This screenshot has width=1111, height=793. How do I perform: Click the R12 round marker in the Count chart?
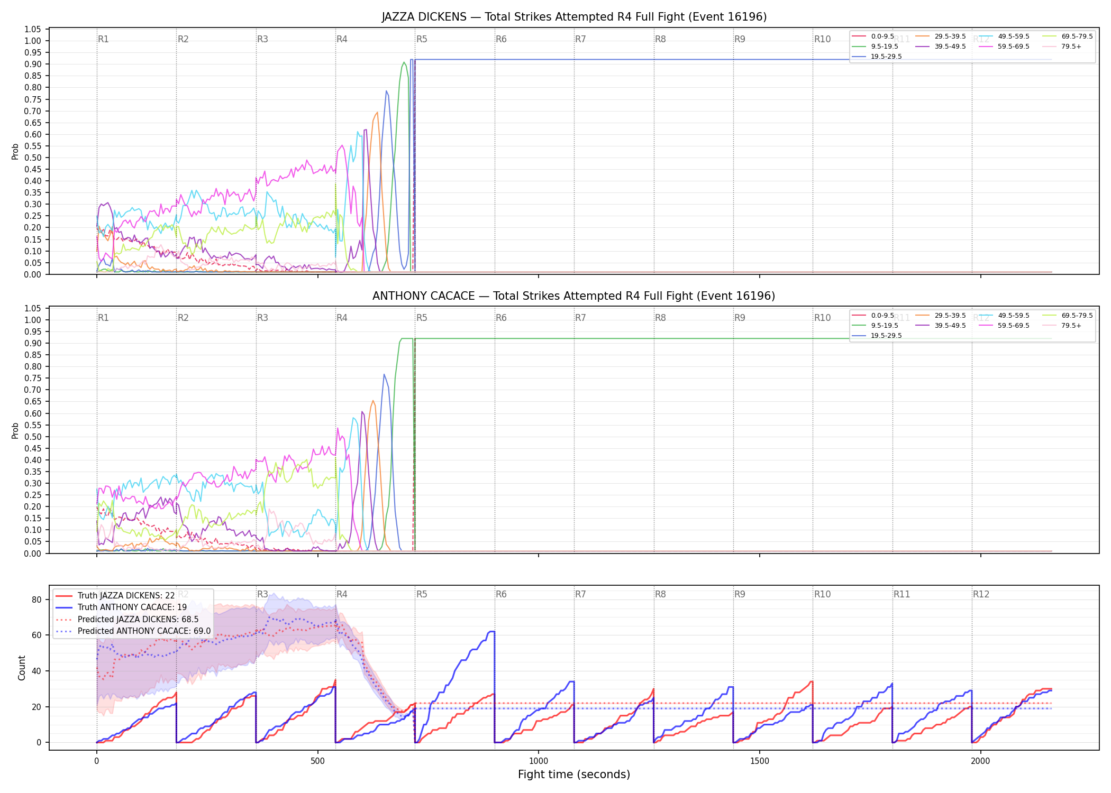click(x=981, y=594)
